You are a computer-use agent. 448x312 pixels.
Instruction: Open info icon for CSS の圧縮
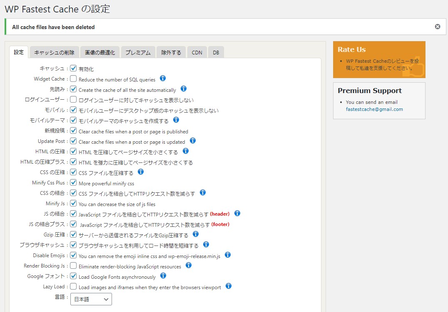click(141, 172)
